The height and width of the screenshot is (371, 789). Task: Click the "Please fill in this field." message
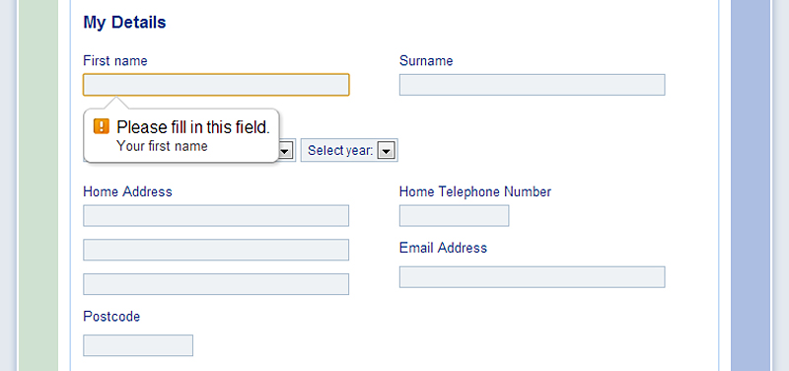[x=193, y=127]
